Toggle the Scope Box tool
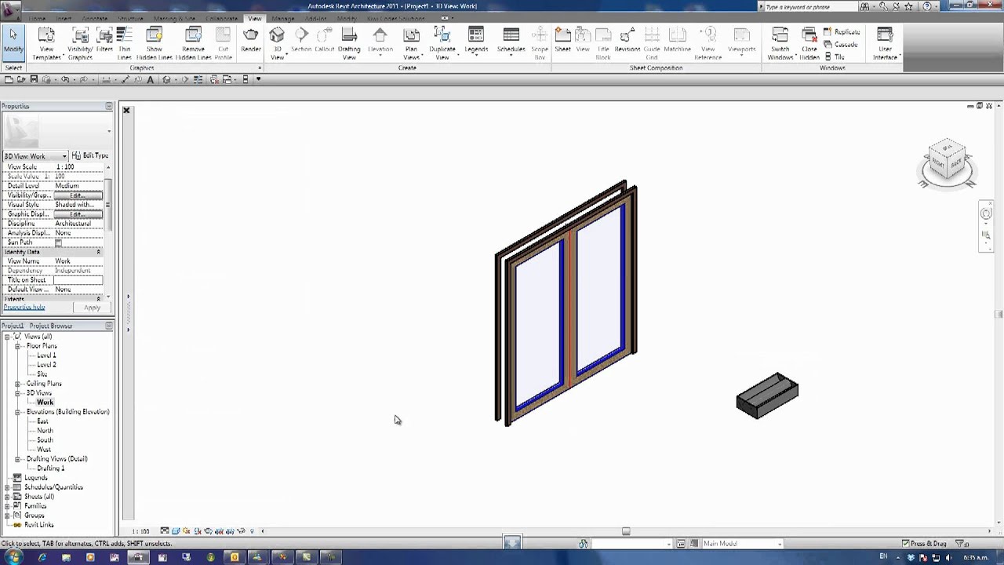The image size is (1004, 565). pos(540,39)
